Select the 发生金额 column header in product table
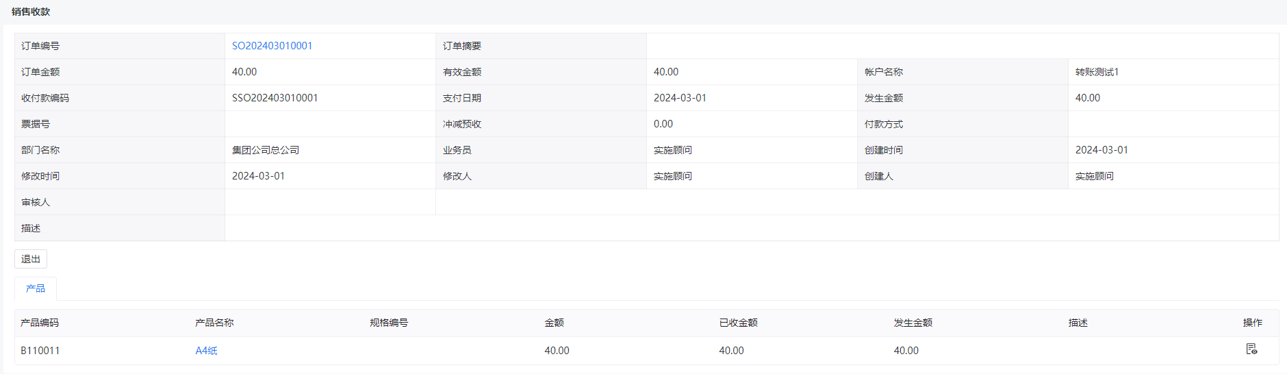The width and height of the screenshot is (1287, 374). pos(913,323)
